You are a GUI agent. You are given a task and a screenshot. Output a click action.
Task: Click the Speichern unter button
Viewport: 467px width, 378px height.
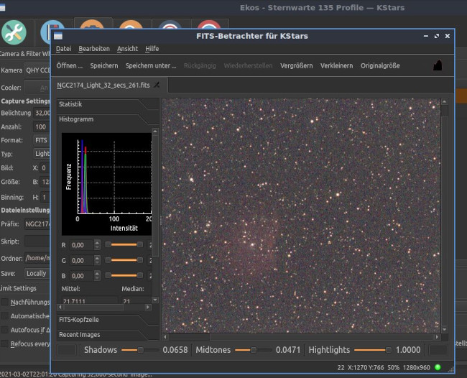pos(151,65)
